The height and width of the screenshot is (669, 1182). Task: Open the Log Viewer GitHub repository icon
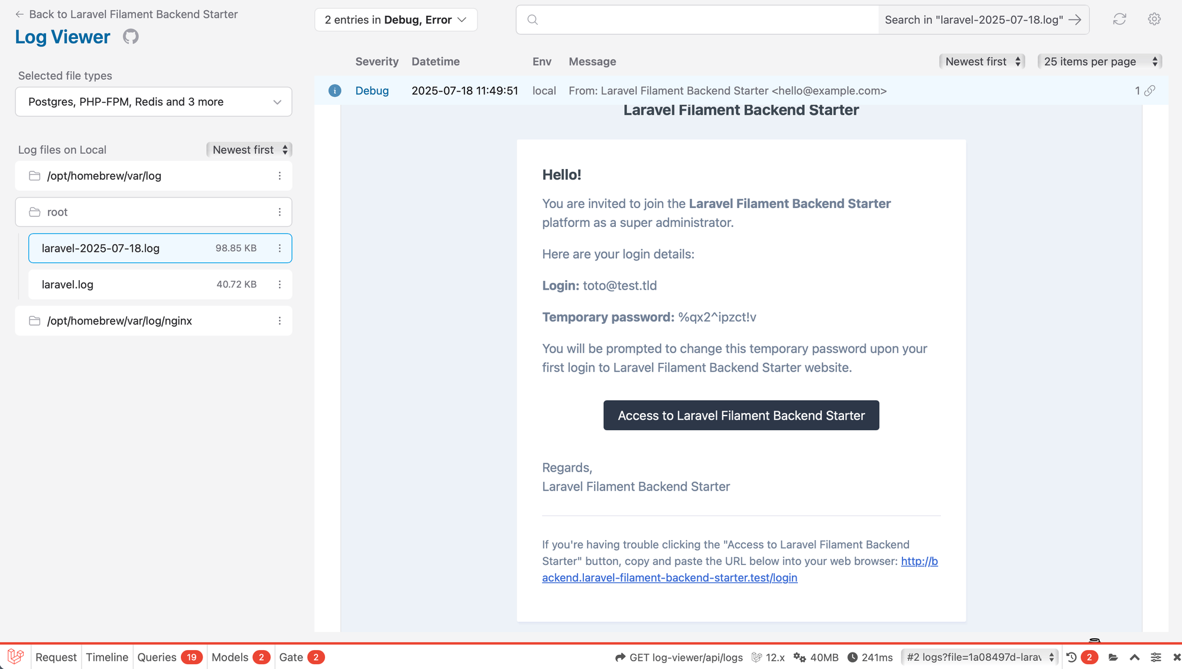(130, 37)
